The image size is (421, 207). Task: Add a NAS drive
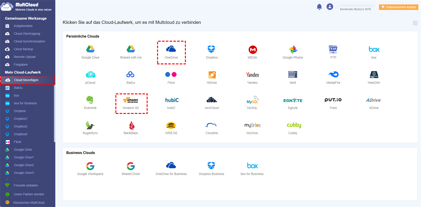(293, 74)
